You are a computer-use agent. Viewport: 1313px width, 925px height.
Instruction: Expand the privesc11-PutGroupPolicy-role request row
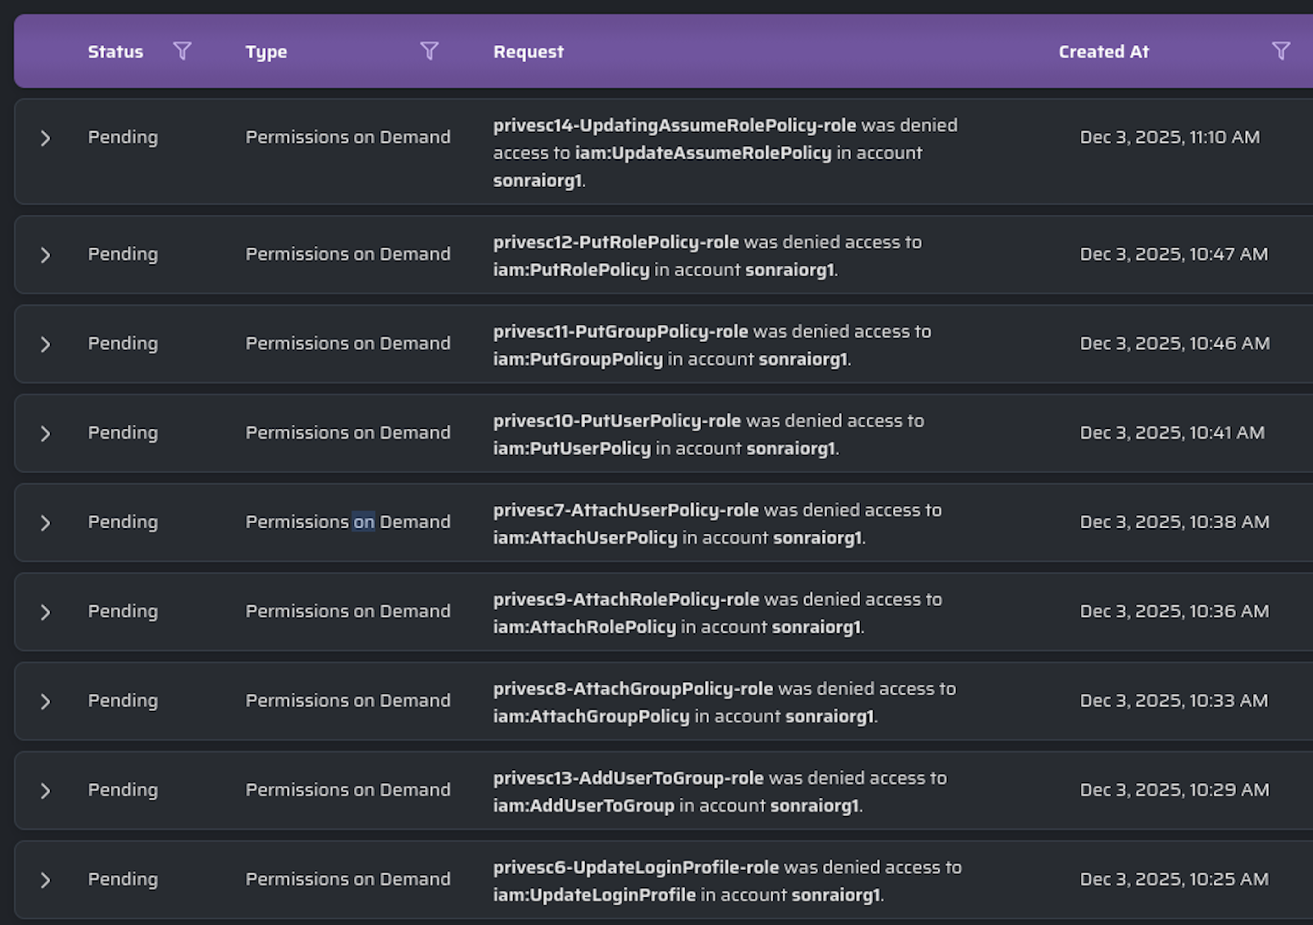tap(46, 344)
